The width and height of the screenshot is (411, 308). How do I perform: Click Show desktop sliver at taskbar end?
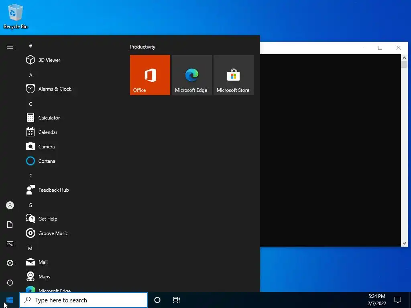(410, 300)
